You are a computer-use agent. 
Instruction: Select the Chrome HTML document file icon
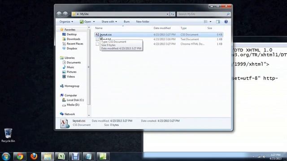(x=97, y=44)
